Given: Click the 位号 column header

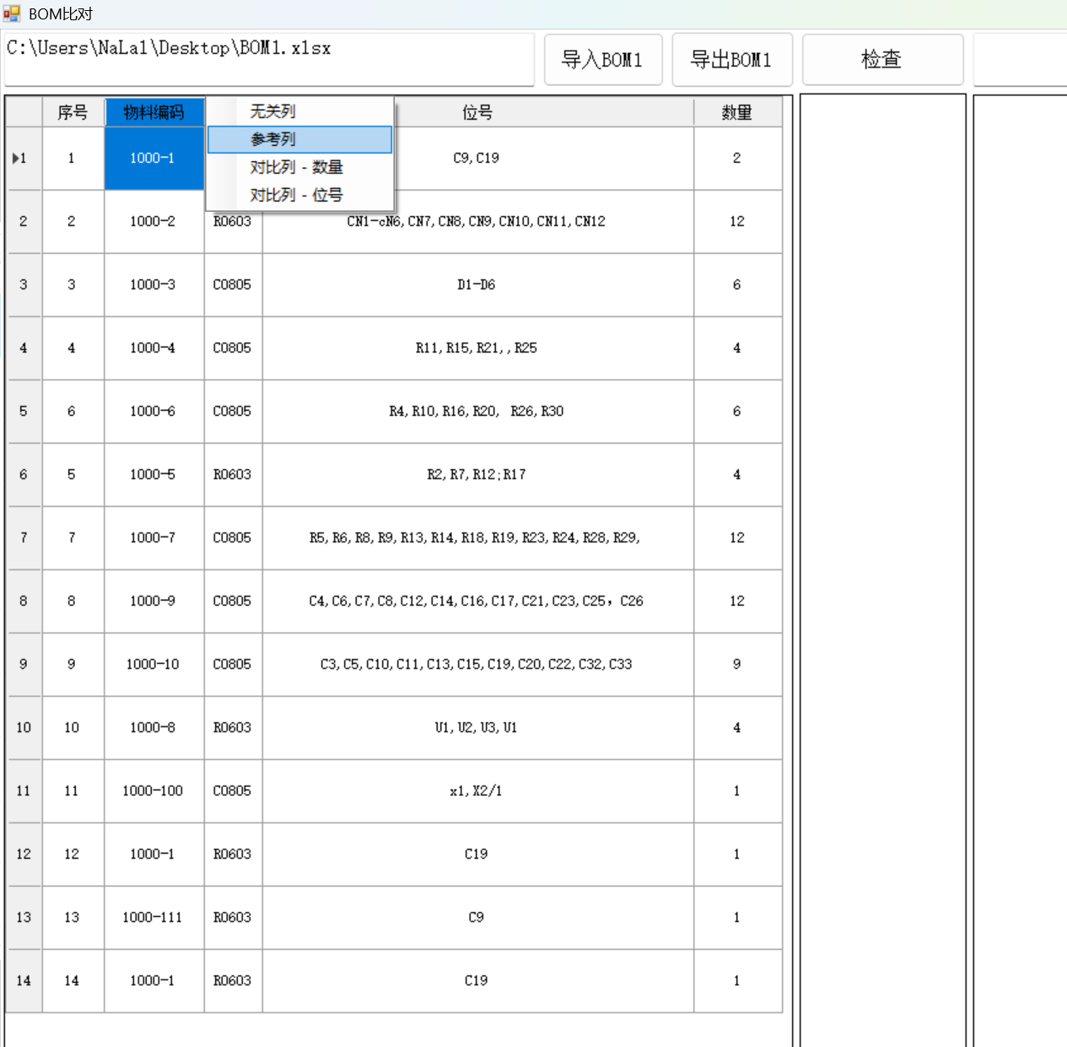Looking at the screenshot, I should point(477,112).
